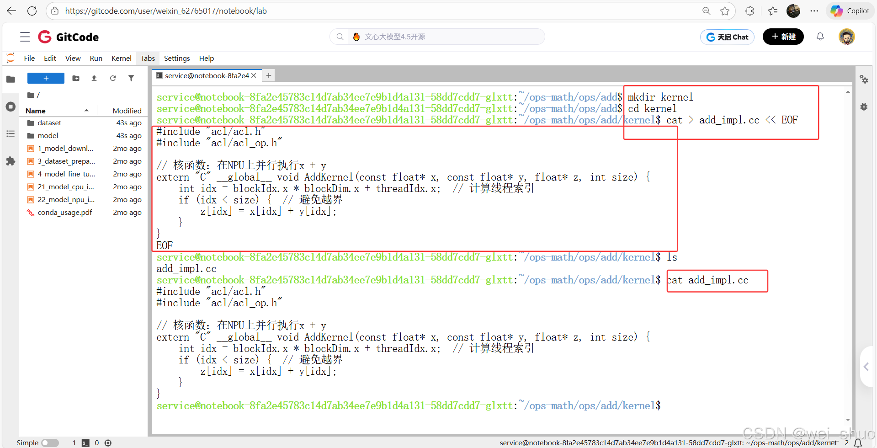Click kernel status icon in status bar

(108, 443)
